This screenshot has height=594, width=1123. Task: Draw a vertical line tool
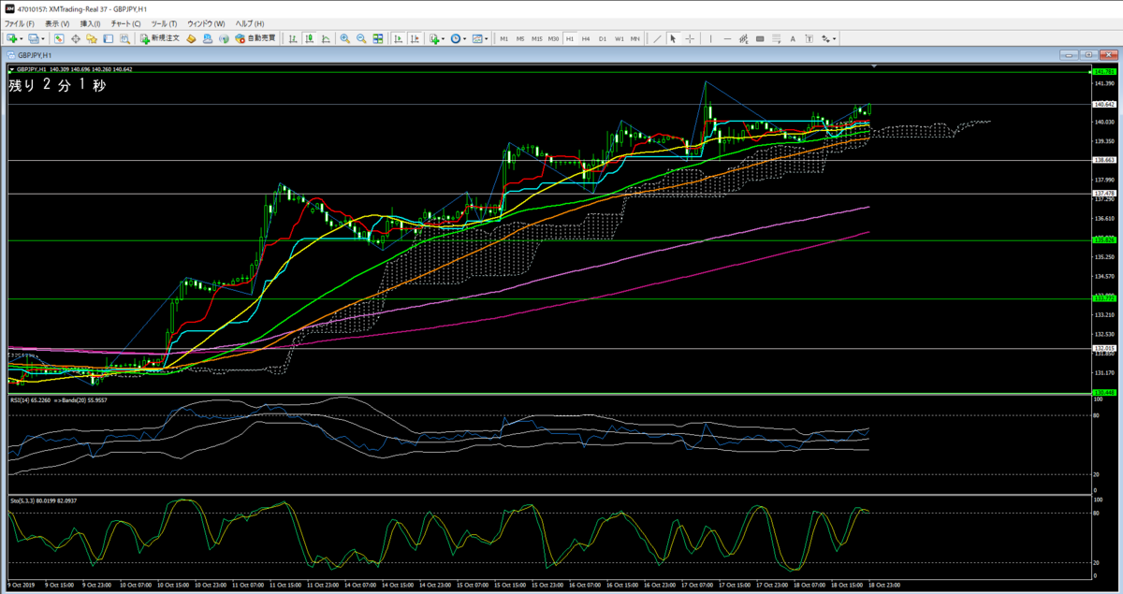coord(710,38)
